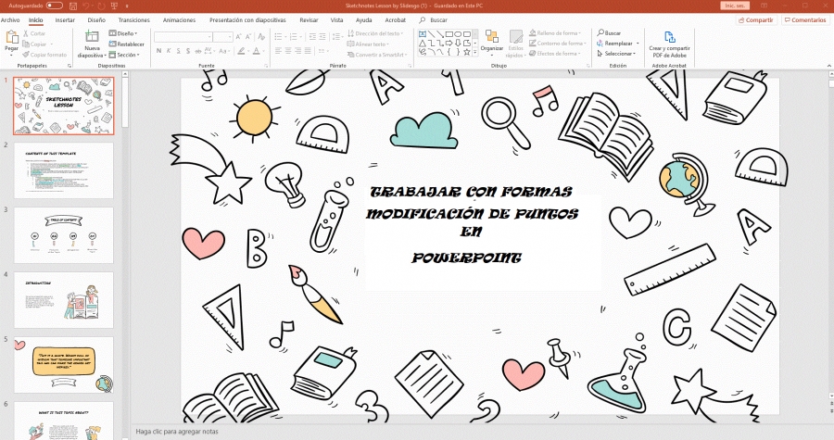
Task: Toggle justify text alignment
Action: (309, 51)
